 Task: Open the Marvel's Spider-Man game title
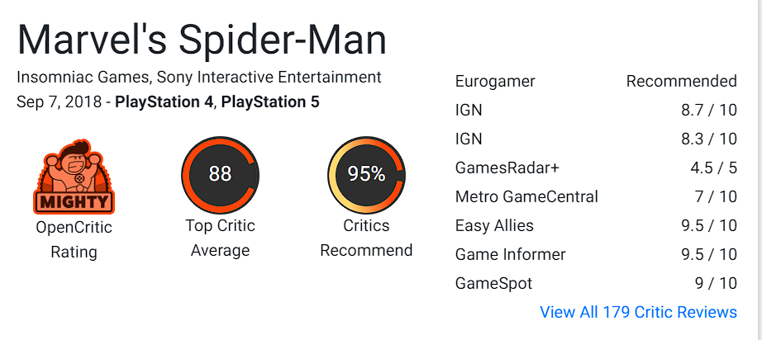click(x=202, y=40)
